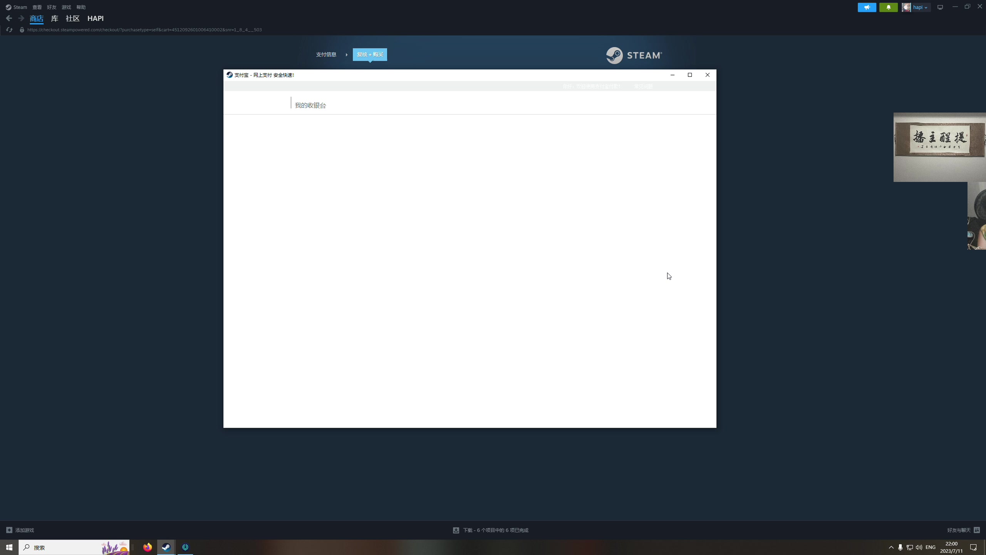Screen dimensions: 986x555
Task: Click the Add Game plus icon
Action: point(9,530)
